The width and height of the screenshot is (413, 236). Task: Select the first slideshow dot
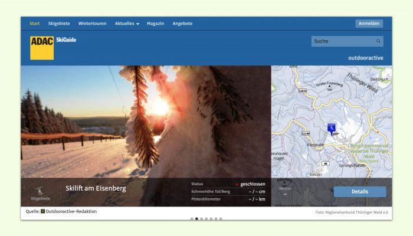pos(192,219)
